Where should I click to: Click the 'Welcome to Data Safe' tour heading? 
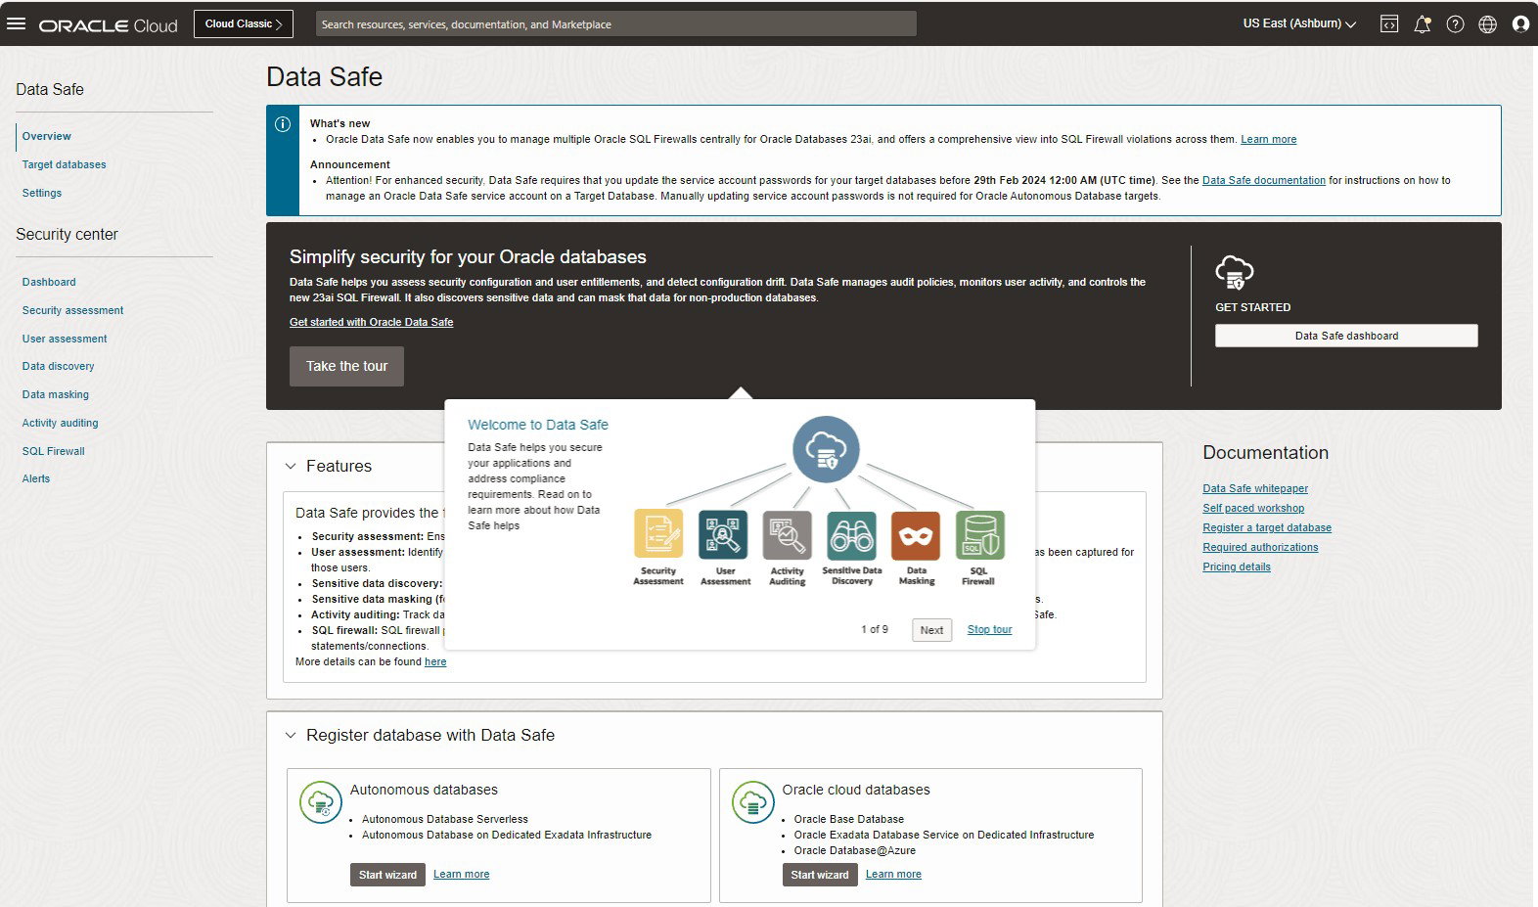coord(538,425)
